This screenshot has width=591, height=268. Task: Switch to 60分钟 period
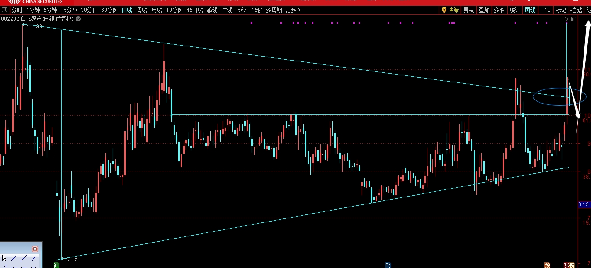(x=109, y=10)
